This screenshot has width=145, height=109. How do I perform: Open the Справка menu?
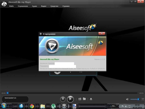(66, 6)
